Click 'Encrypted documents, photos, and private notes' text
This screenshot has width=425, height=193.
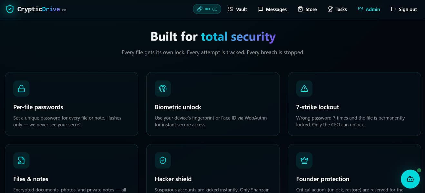[x=70, y=190]
